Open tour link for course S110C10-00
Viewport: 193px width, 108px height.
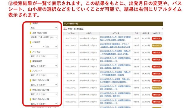coord(115,45)
